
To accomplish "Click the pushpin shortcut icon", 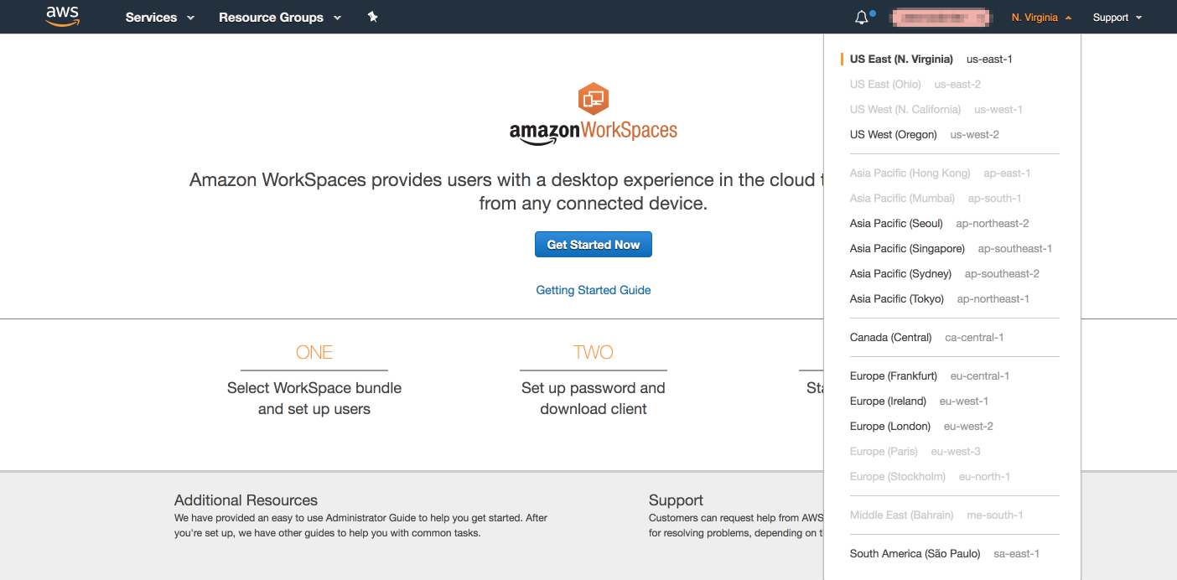I will (x=373, y=17).
